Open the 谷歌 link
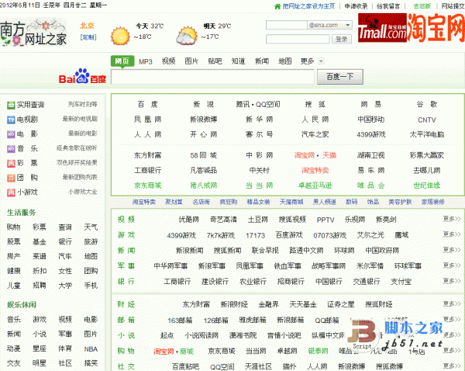 427,105
